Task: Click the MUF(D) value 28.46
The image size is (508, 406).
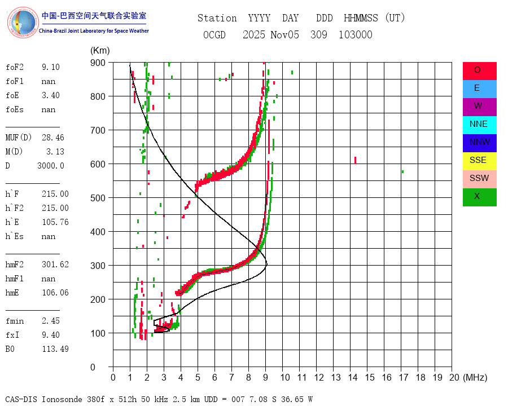Action: [53, 138]
